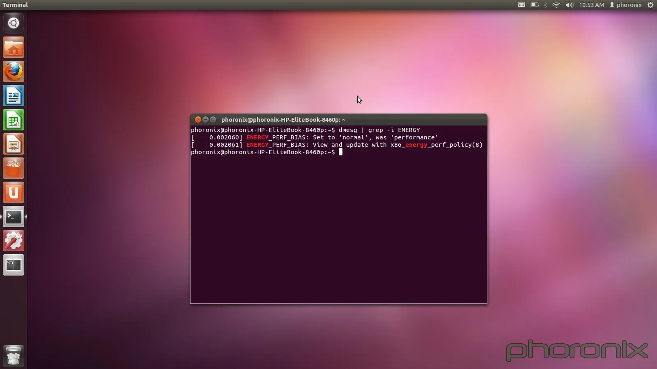Open Ubuntu One
This screenshot has height=369, width=657.
coord(14,192)
